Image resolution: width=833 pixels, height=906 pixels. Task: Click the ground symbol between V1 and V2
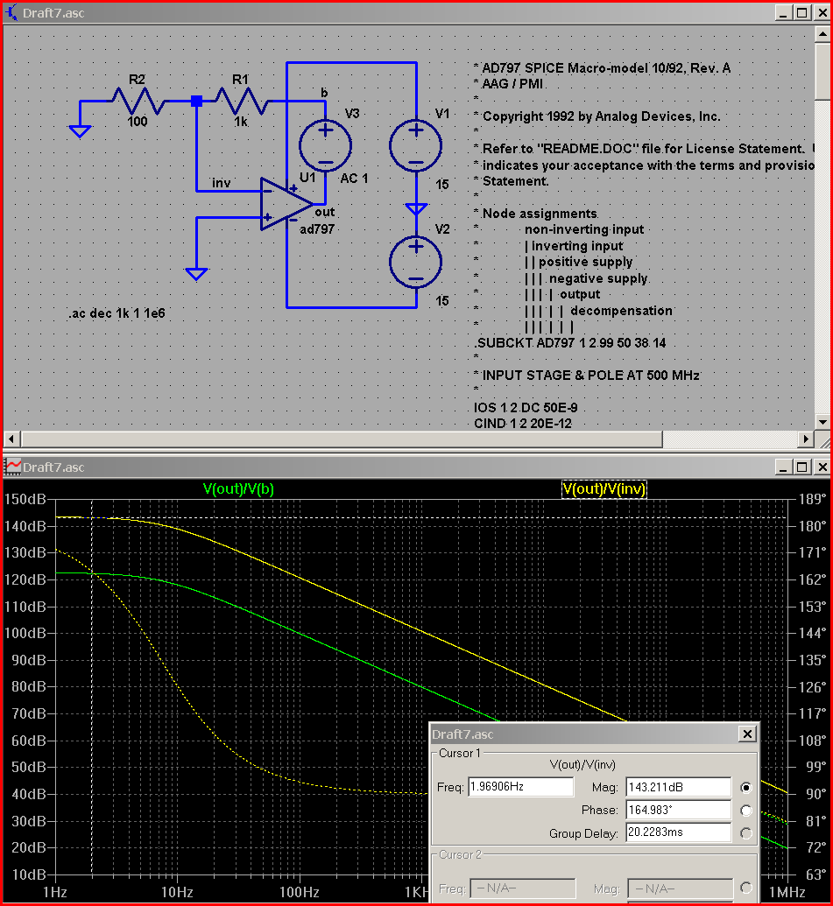416,209
